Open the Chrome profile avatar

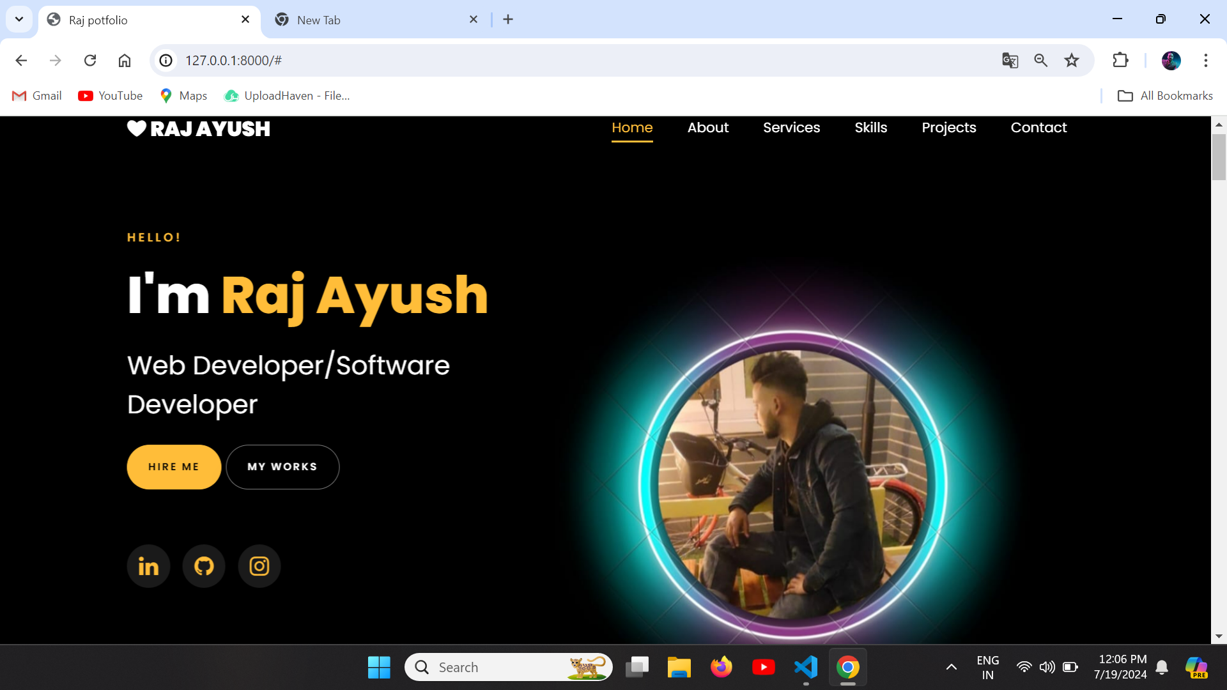[x=1171, y=60]
